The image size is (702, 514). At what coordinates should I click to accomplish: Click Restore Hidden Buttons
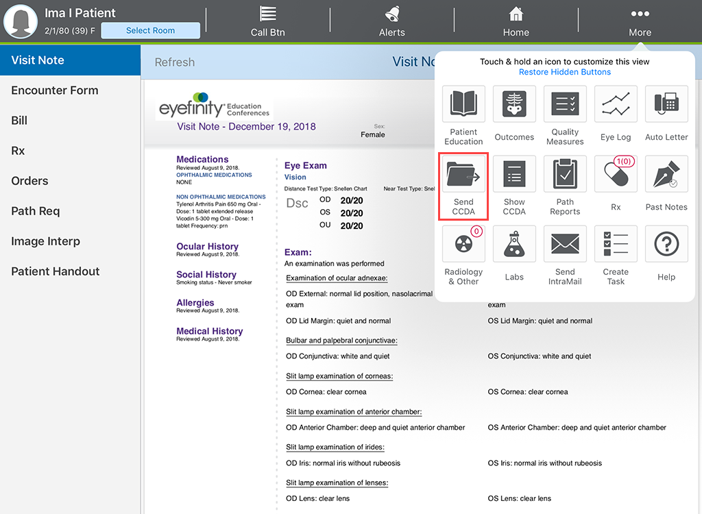point(564,71)
